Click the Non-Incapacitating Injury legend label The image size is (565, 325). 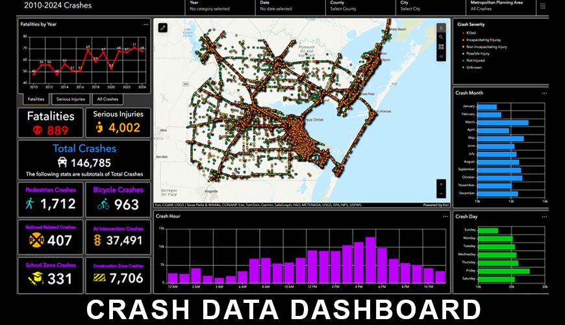[486, 47]
